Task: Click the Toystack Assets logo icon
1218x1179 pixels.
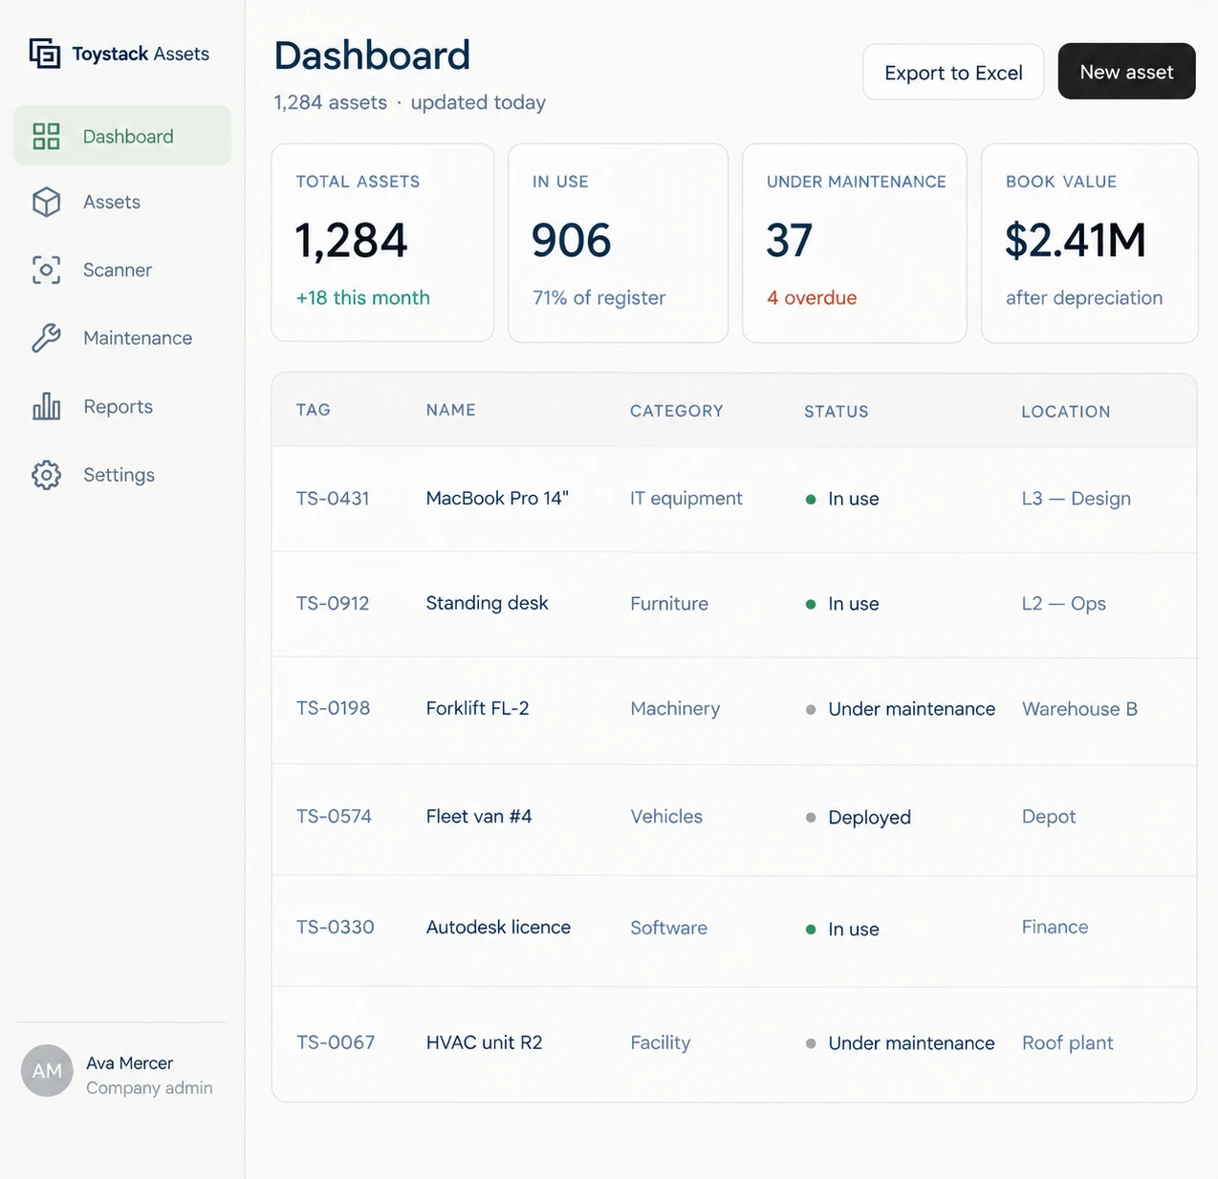Action: (x=45, y=54)
